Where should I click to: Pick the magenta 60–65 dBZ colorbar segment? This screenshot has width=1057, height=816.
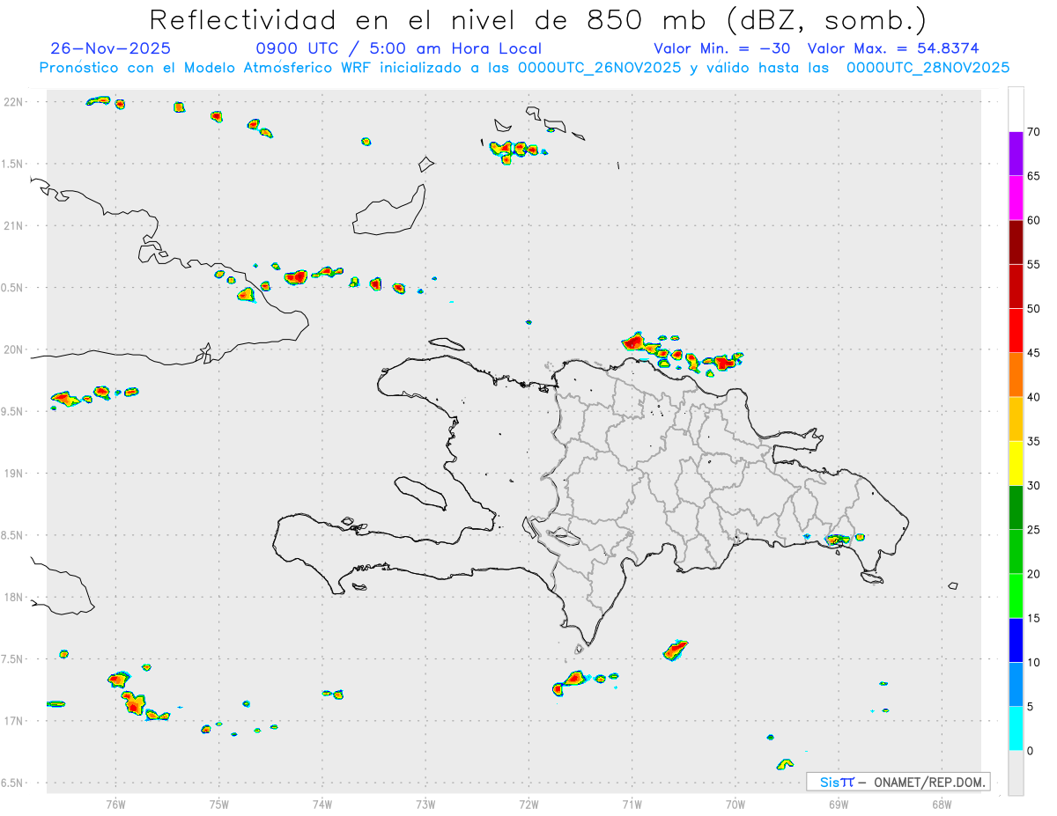point(1016,197)
